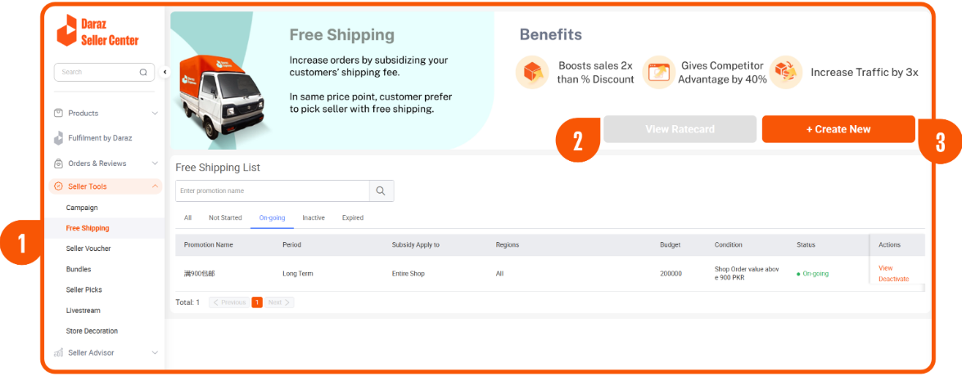The height and width of the screenshot is (376, 962).
Task: Click the Fulfilment by Daraz icon
Action: [x=58, y=138]
